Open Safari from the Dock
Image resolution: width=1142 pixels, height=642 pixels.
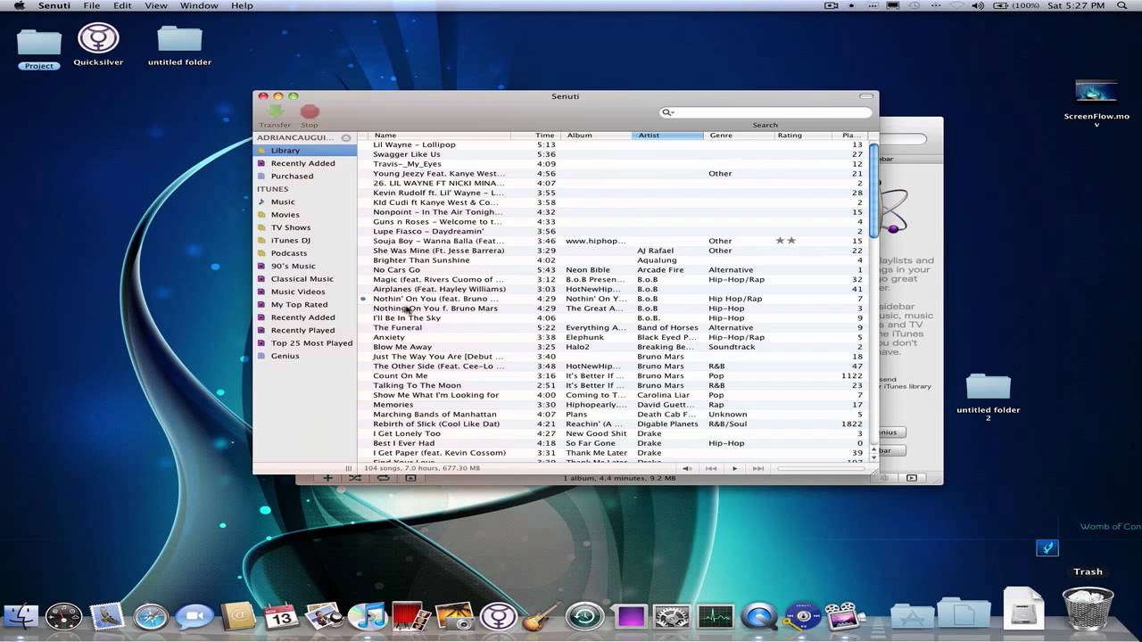point(151,616)
